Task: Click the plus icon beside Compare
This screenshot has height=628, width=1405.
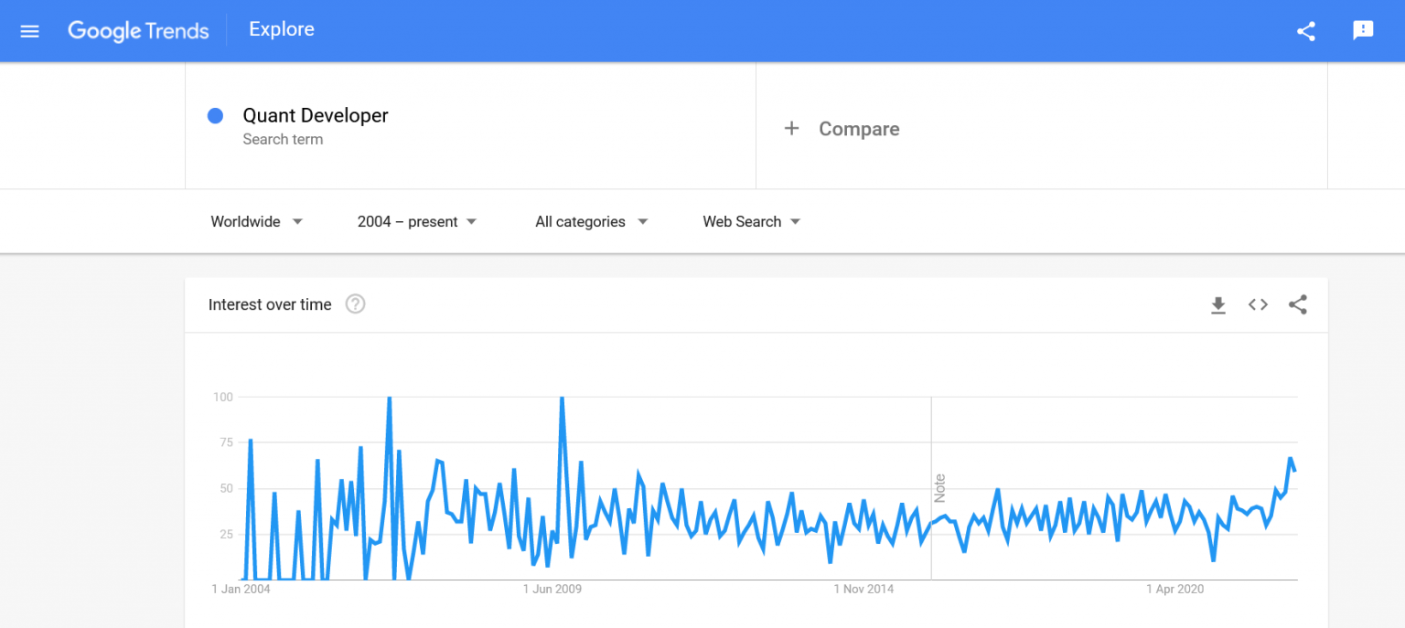Action: tap(791, 129)
